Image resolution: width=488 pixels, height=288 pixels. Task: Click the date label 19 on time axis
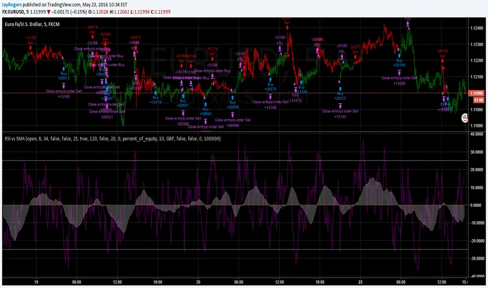37,282
